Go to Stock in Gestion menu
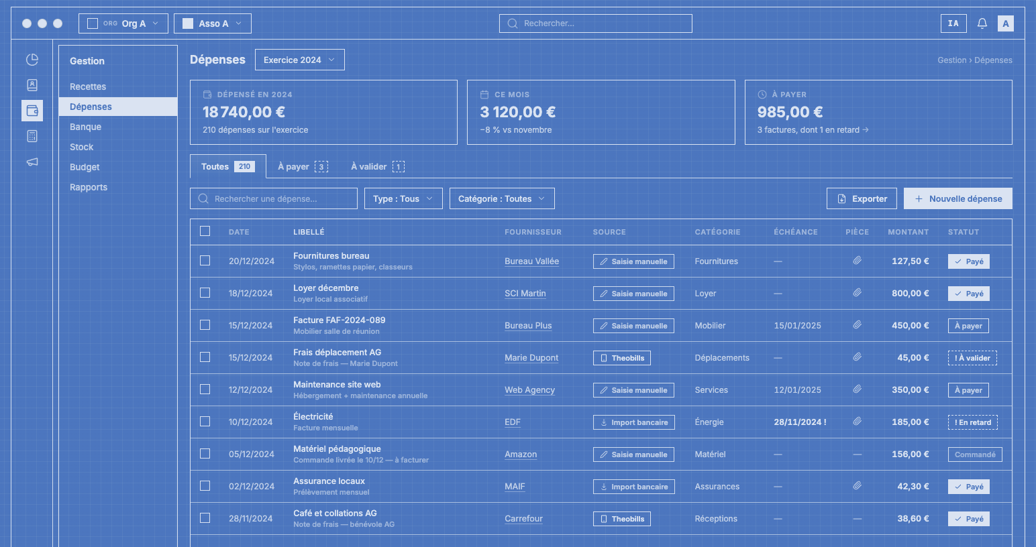 [118, 147]
